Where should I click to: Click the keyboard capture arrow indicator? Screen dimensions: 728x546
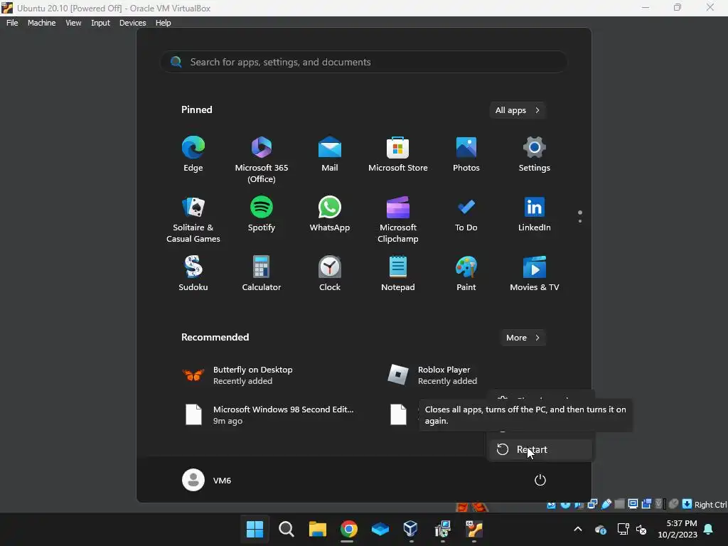pyautogui.click(x=687, y=504)
